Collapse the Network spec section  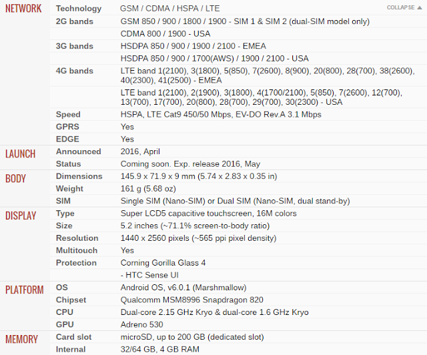(x=404, y=7)
